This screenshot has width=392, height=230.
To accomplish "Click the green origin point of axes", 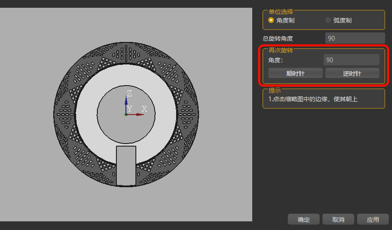I will pos(126,115).
